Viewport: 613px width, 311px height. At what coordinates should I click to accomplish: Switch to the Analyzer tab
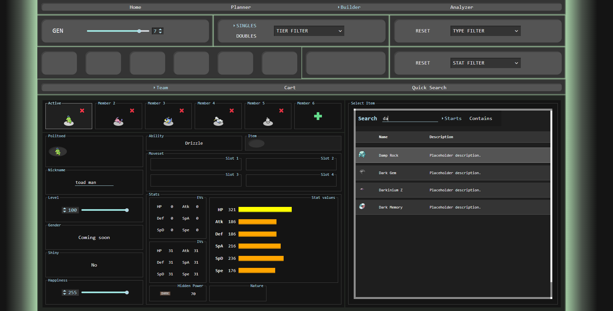pos(461,7)
